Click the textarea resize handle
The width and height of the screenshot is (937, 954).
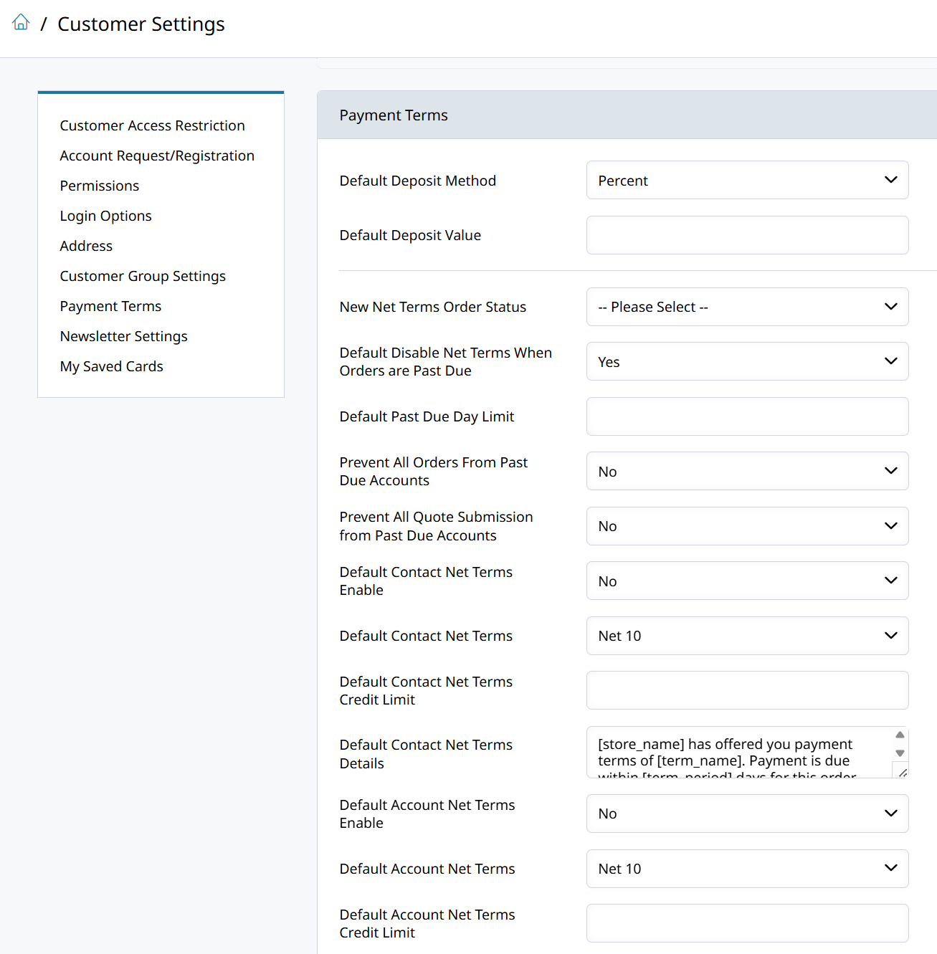(902, 772)
